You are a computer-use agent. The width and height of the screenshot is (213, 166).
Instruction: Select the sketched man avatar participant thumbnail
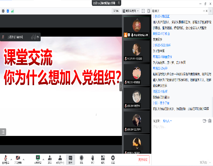(x=136, y=98)
